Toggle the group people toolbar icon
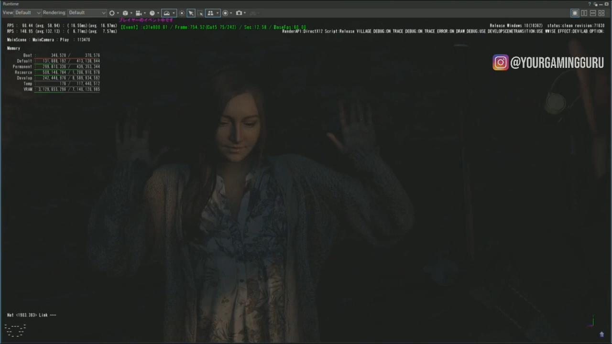This screenshot has width=612, height=344. pyautogui.click(x=210, y=13)
